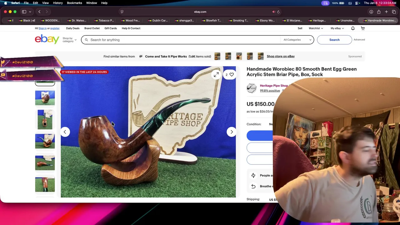
Task: Open Control Center in menu bar
Action: tap(357, 3)
